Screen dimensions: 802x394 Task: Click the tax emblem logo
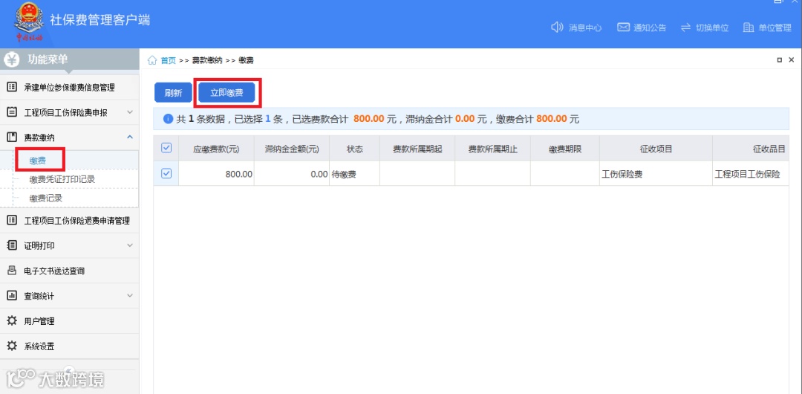[29, 22]
